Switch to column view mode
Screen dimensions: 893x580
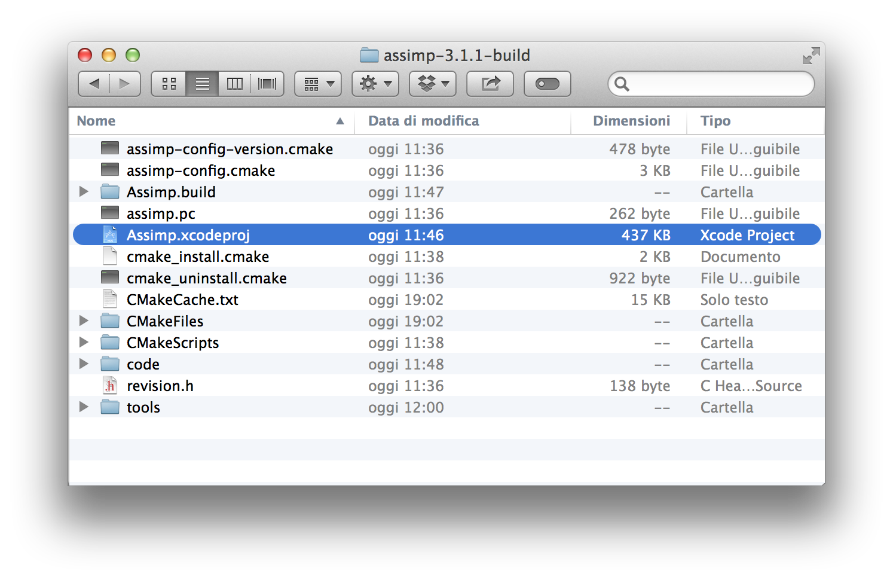[x=234, y=84]
